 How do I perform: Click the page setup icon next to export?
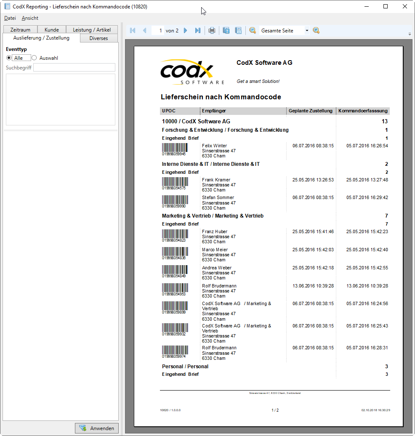coord(238,31)
